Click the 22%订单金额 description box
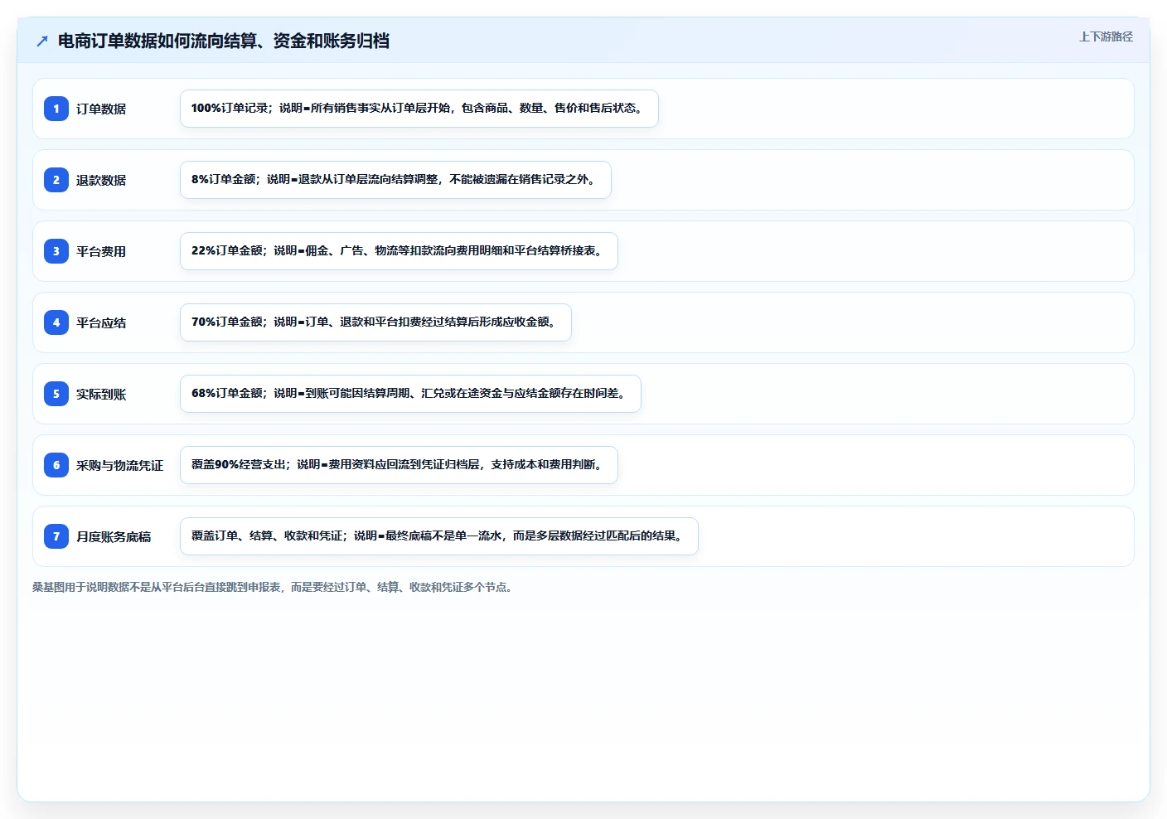 pos(399,251)
